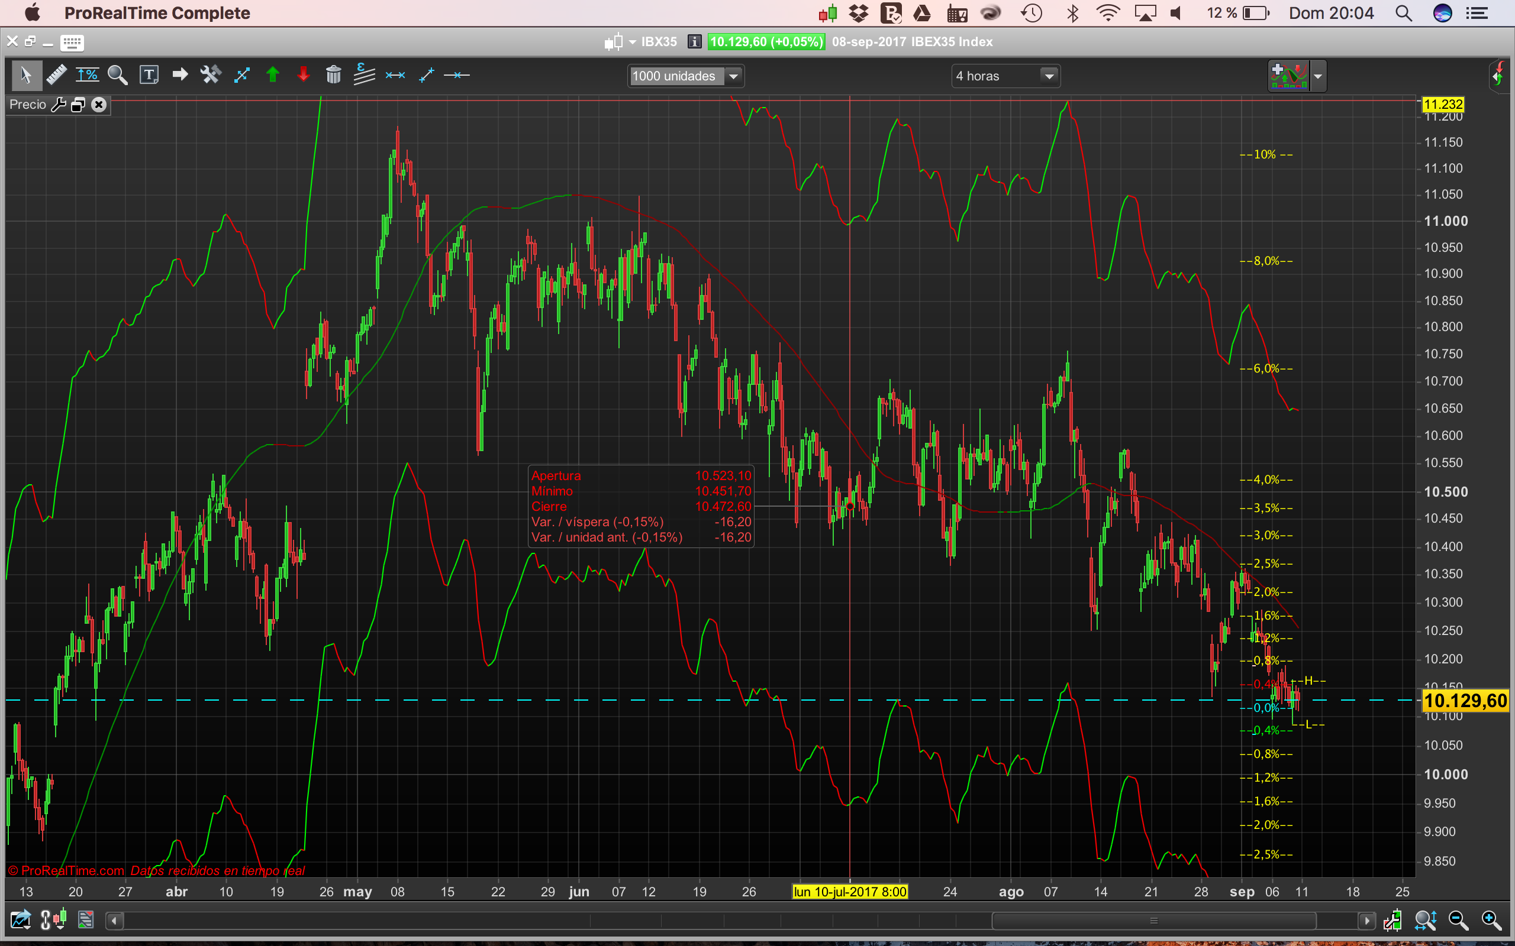Select the ruler measurement tool
Image resolution: width=1515 pixels, height=946 pixels.
pyautogui.click(x=56, y=75)
